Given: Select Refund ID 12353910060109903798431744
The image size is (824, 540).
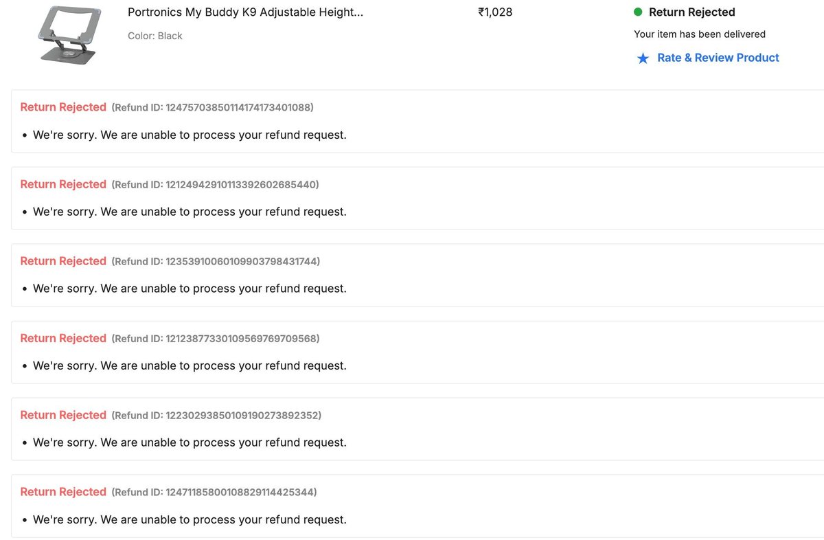Looking at the screenshot, I should [216, 261].
